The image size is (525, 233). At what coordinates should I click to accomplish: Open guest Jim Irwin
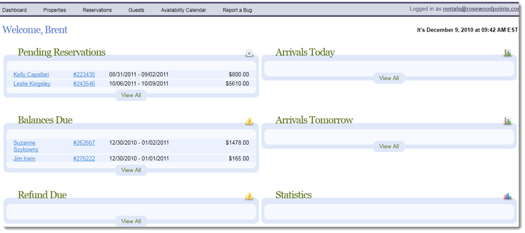click(24, 159)
